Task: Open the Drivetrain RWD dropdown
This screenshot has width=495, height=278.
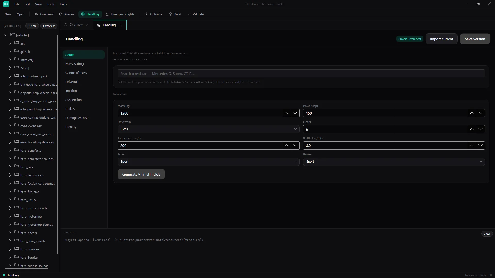Action: coord(208,129)
